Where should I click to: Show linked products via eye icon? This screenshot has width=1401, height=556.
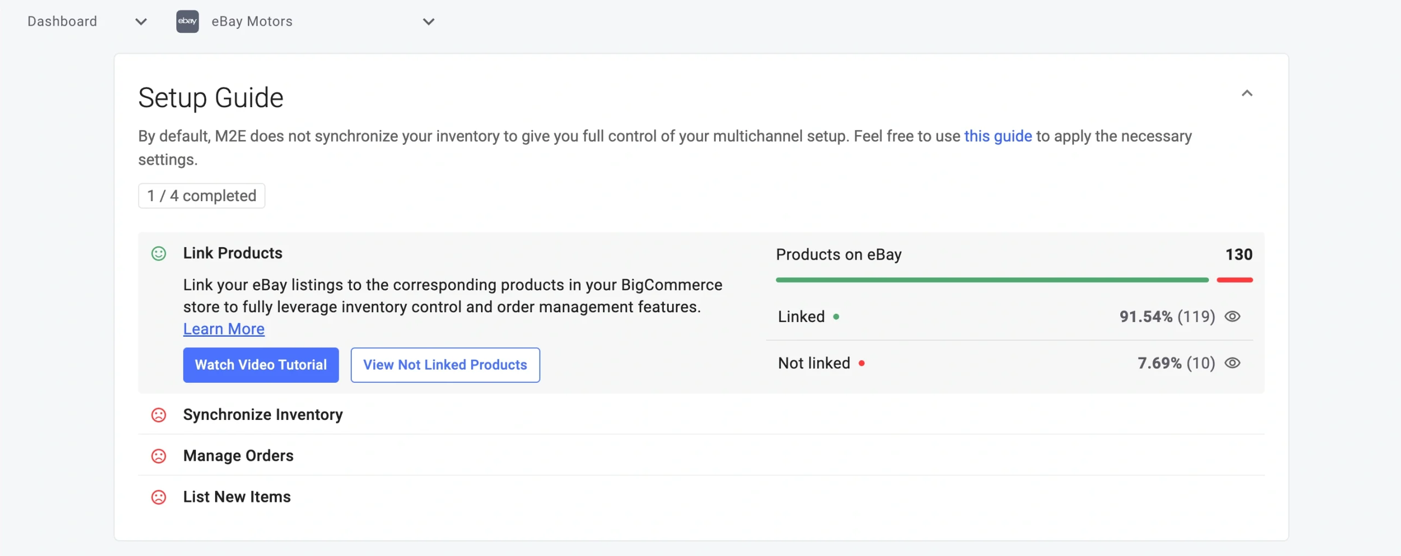pos(1232,317)
